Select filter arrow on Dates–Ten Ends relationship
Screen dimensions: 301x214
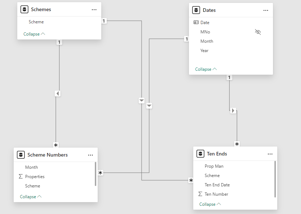tap(233, 111)
